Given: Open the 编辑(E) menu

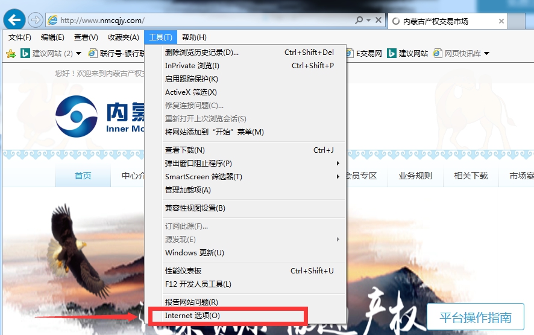Looking at the screenshot, I should tap(52, 37).
